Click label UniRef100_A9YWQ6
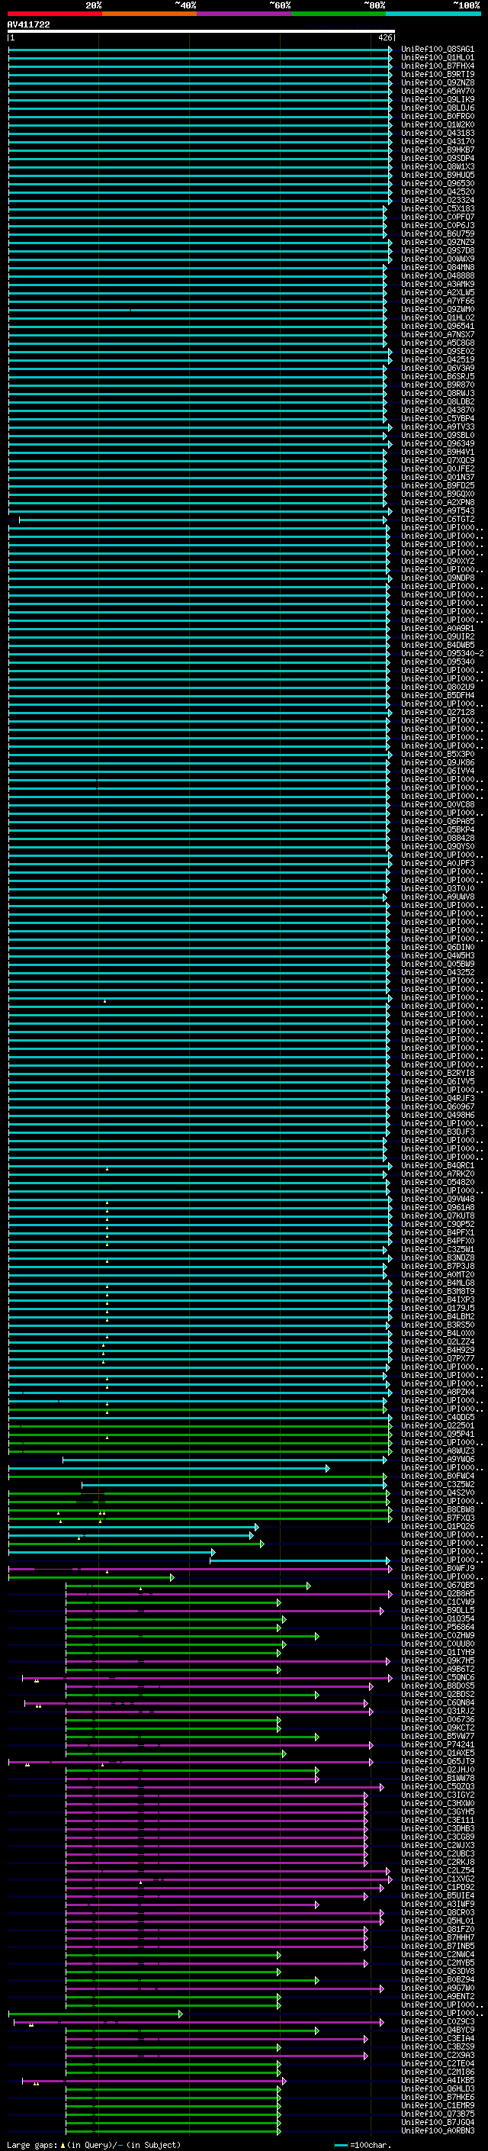Viewport: 488px width, 2151px height. coord(437,1459)
